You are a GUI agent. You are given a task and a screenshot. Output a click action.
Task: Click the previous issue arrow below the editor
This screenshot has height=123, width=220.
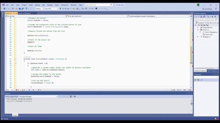[x=29, y=90]
